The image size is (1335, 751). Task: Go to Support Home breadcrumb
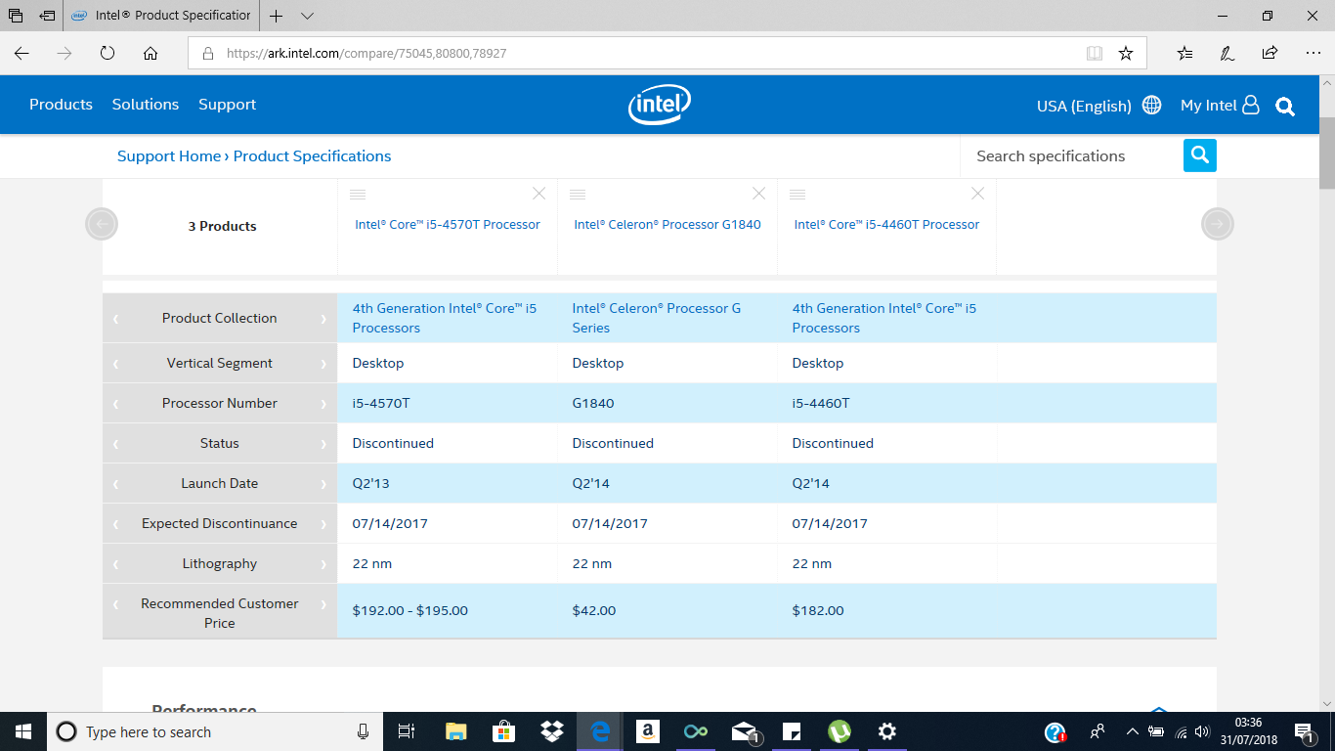click(x=169, y=156)
